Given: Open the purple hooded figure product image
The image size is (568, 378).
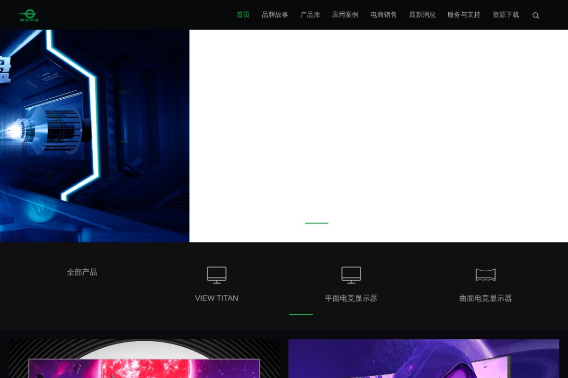Looking at the screenshot, I should pos(424,359).
